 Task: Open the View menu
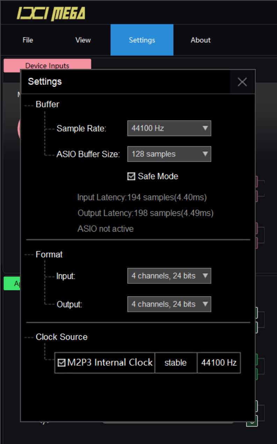[x=83, y=40]
